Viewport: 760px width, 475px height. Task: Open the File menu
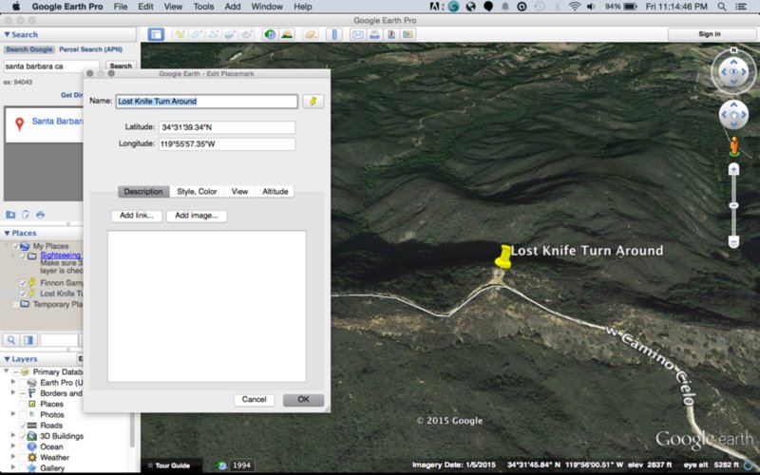point(121,7)
